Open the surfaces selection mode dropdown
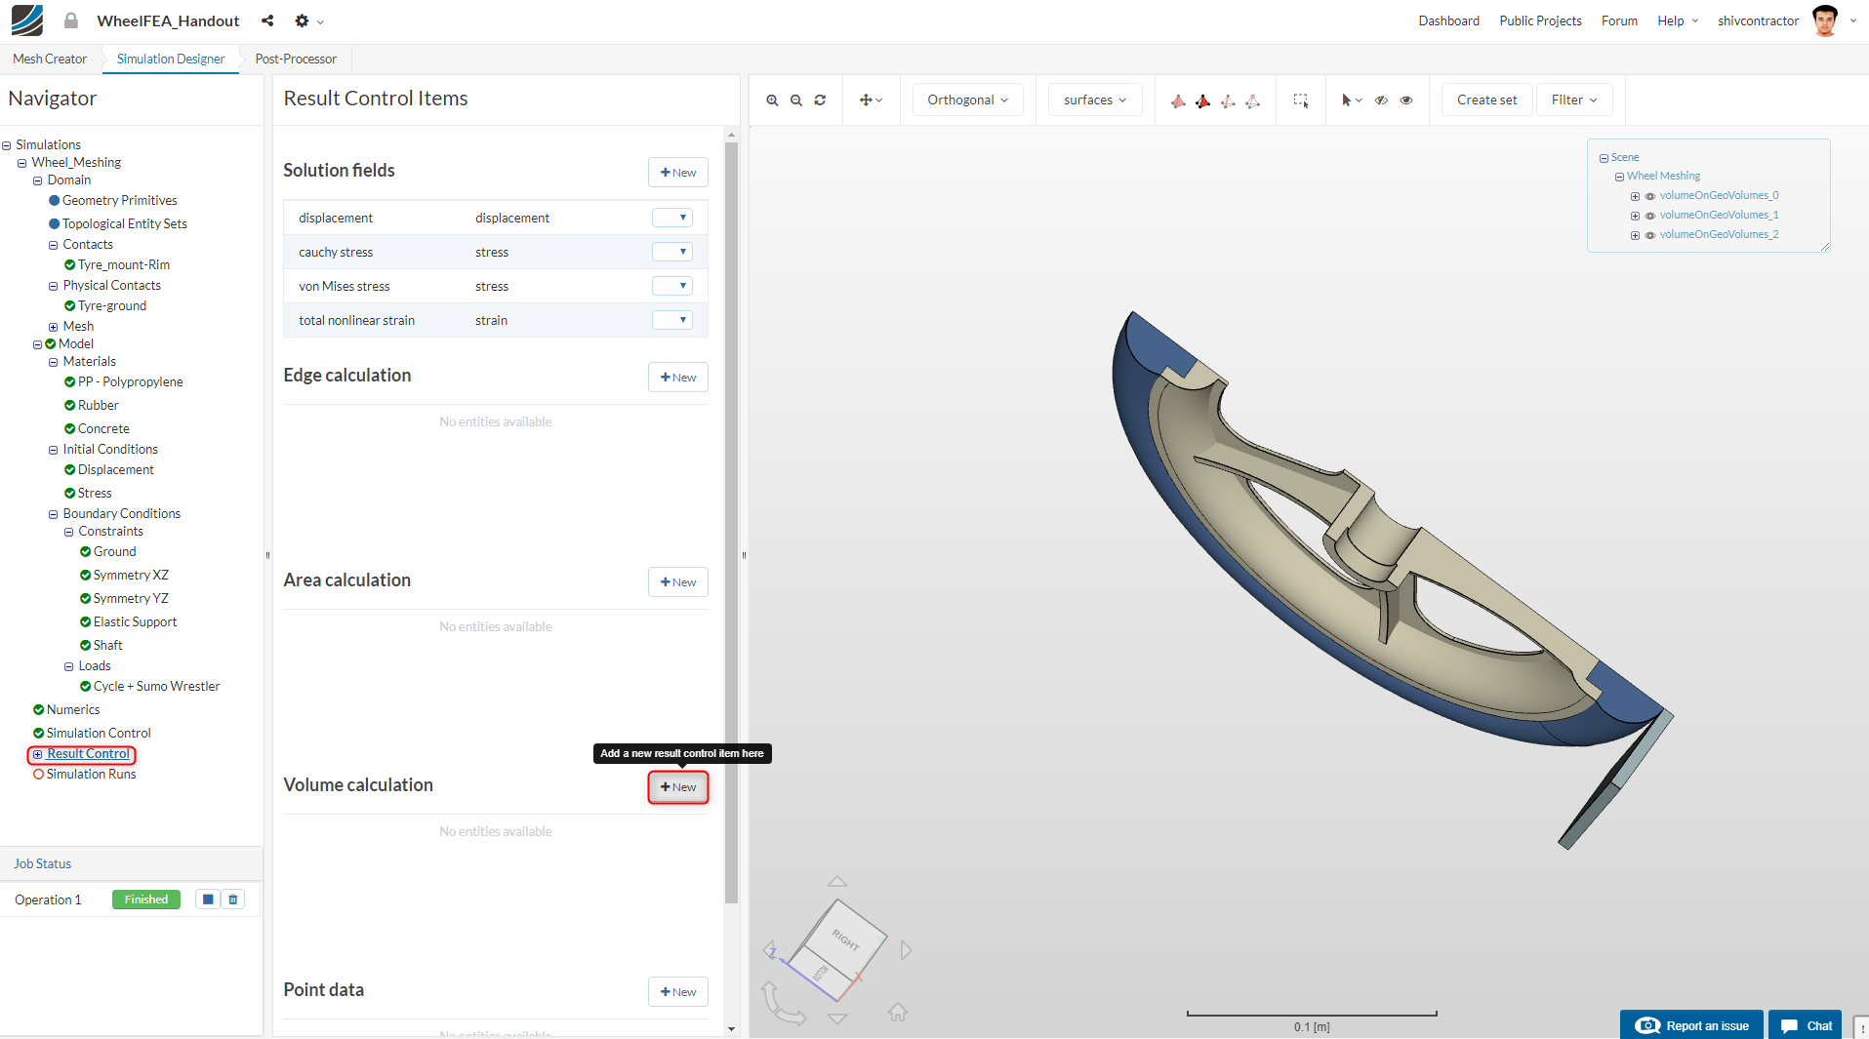 click(1094, 100)
